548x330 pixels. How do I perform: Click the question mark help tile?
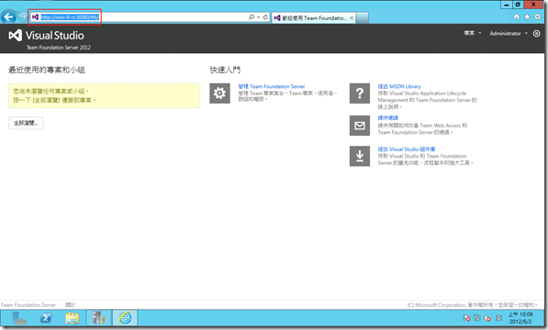tap(360, 93)
